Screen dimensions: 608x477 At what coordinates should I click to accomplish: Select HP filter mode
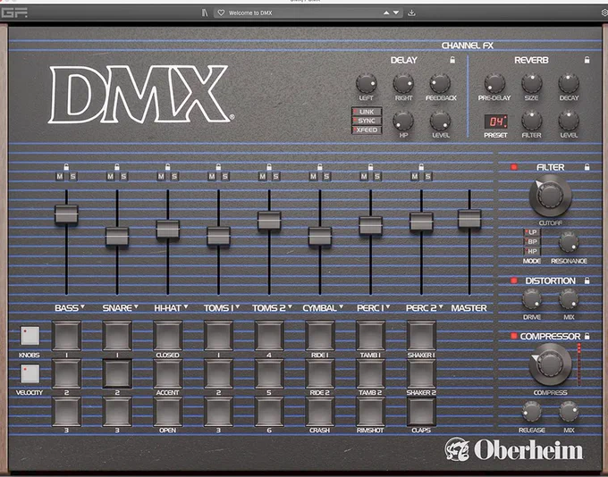coord(532,251)
